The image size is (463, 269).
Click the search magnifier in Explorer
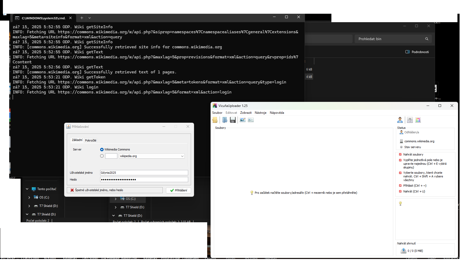coord(427,39)
